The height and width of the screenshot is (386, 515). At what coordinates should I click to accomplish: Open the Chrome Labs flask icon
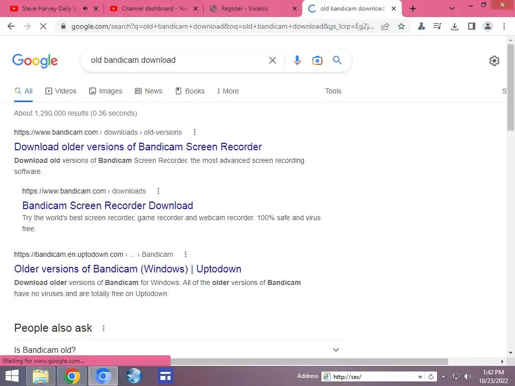coord(421,26)
